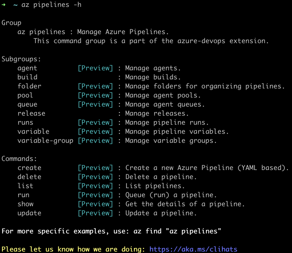Open the https://aka.ms/clihats link
292x253 pixels.
[x=193, y=249]
